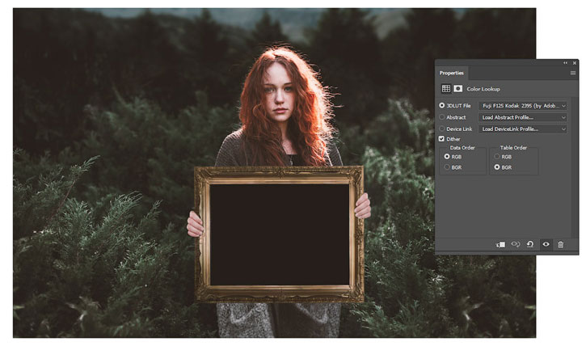Select the Abstract radio button
The width and height of the screenshot is (586, 346).
click(x=442, y=117)
